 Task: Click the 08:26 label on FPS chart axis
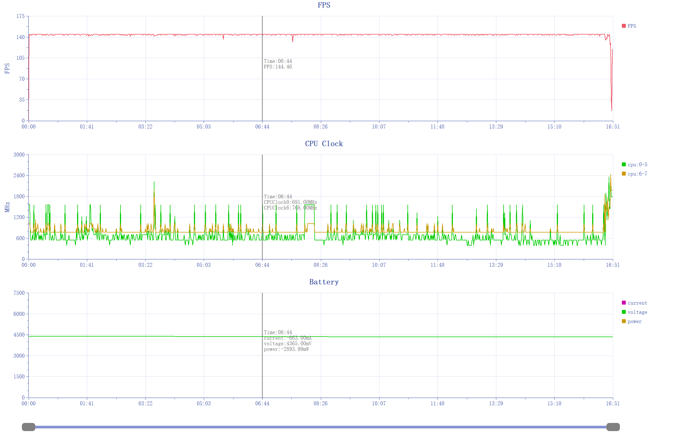321,127
